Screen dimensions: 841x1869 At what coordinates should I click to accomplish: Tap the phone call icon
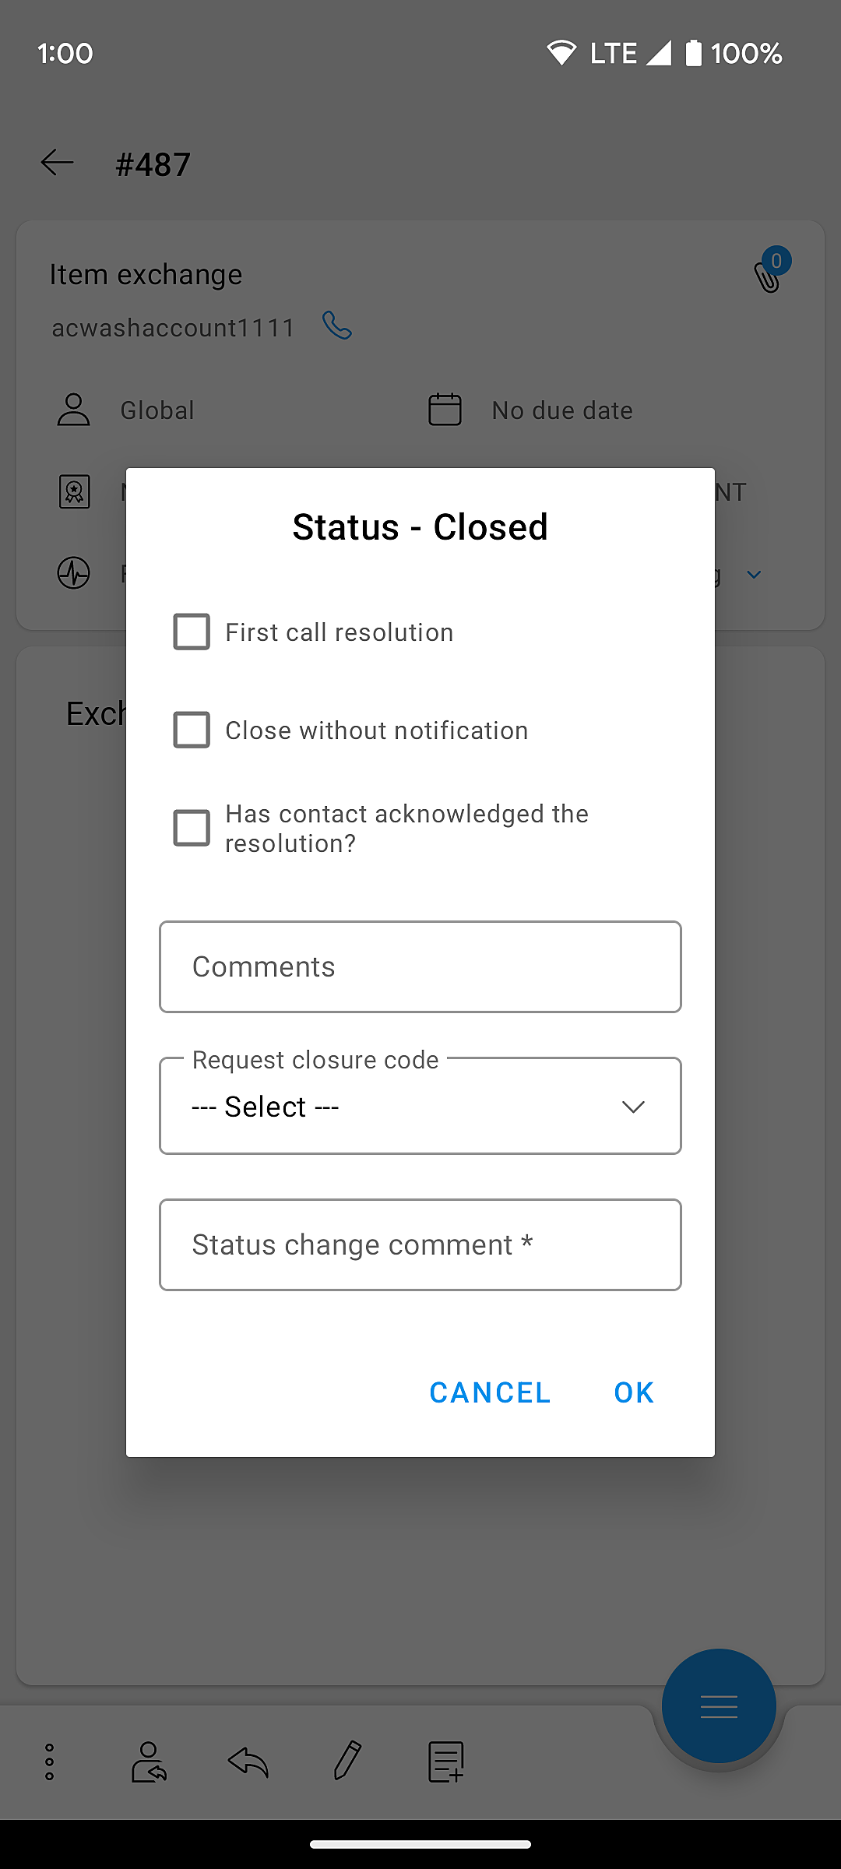(337, 326)
